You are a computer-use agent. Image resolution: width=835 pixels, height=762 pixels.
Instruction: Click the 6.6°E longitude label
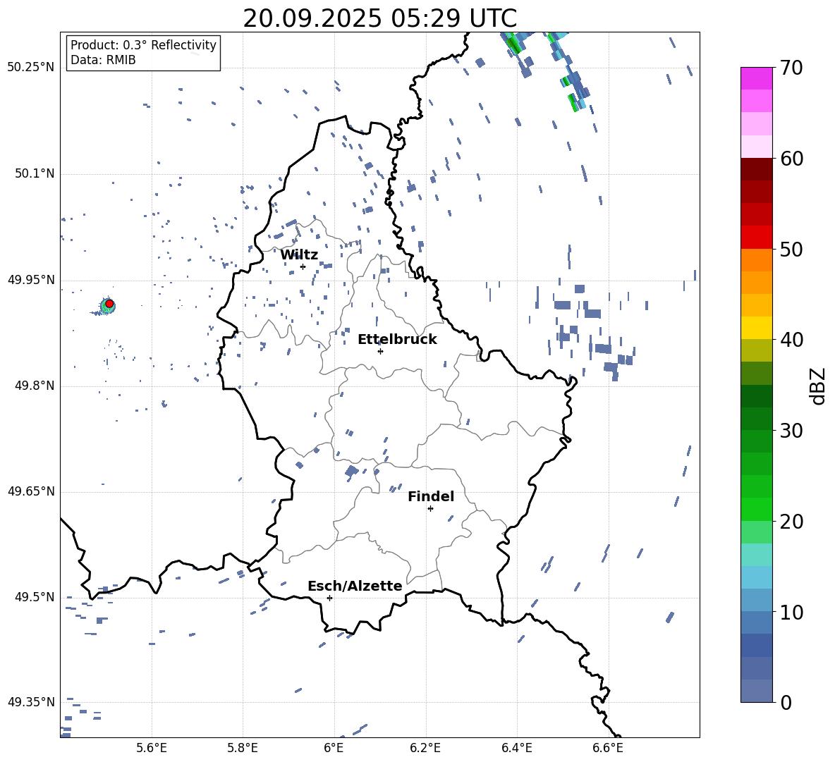[x=608, y=748]
